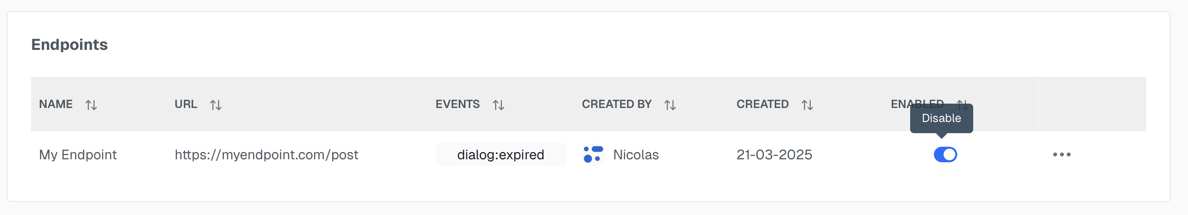Click the https://myendpoint.com/post URL
1188x215 pixels.
267,154
